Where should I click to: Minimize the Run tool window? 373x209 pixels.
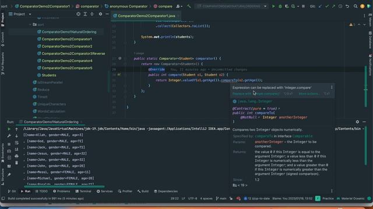[x=364, y=122]
